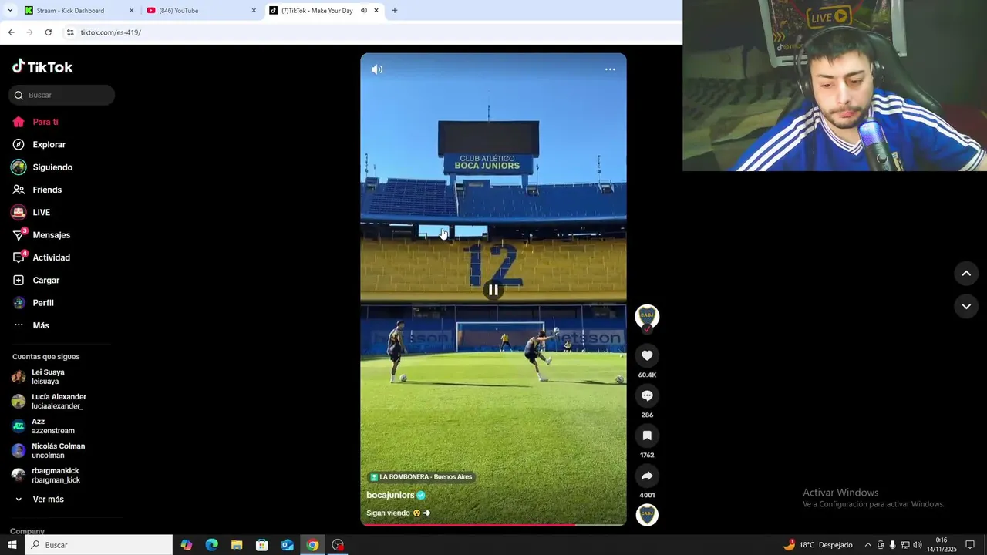Open Outlook from the taskbar

pos(287,545)
